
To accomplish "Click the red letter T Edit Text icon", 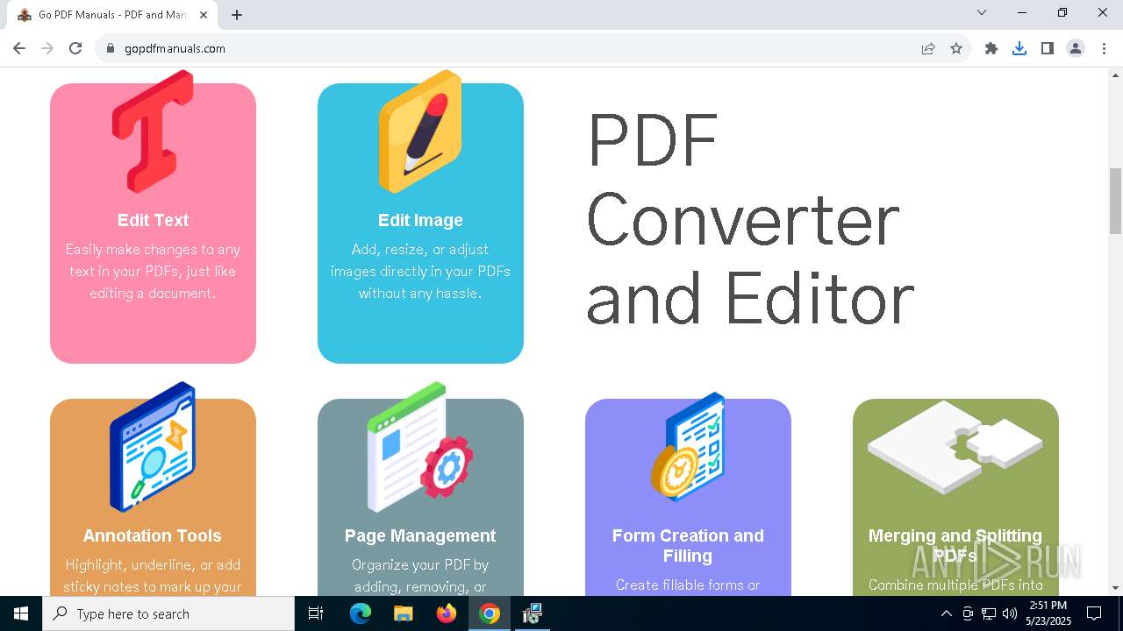I will click(x=153, y=131).
